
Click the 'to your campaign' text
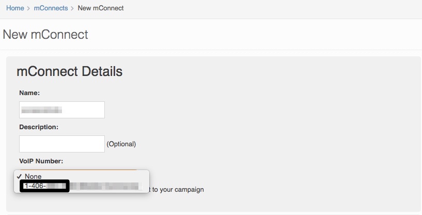[x=178, y=189]
